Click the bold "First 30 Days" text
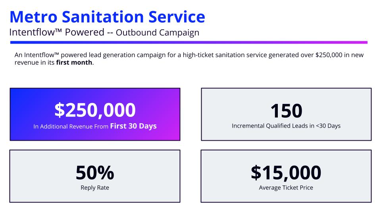The width and height of the screenshot is (381, 214). 133,126
